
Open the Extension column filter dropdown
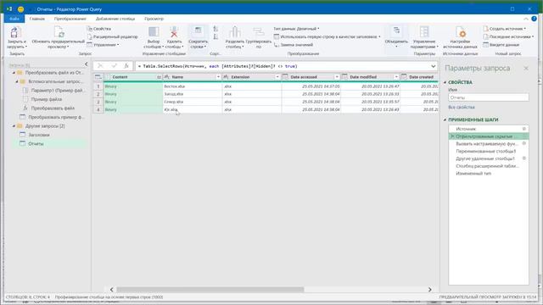[x=277, y=77]
